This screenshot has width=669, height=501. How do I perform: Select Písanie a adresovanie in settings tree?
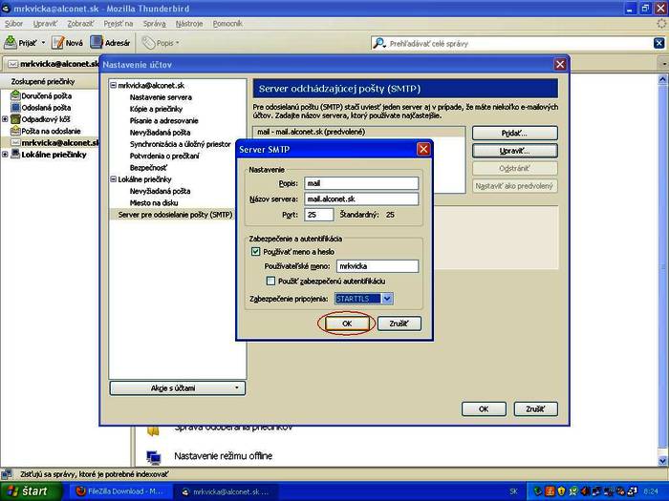click(163, 120)
